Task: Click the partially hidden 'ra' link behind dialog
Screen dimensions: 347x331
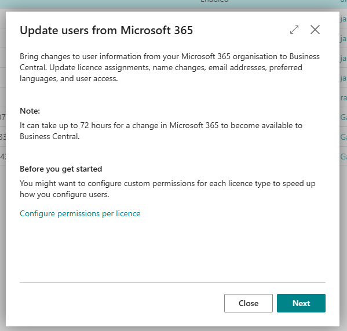Action: [344, 97]
